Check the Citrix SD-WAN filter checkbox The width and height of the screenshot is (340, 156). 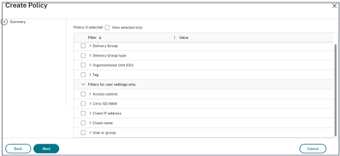[83, 104]
